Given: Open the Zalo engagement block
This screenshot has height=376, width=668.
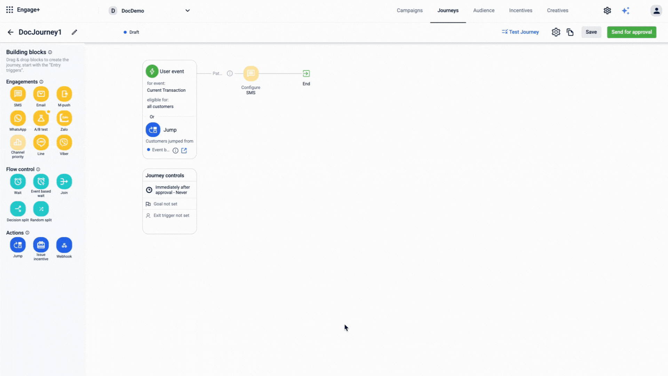Looking at the screenshot, I should [64, 118].
